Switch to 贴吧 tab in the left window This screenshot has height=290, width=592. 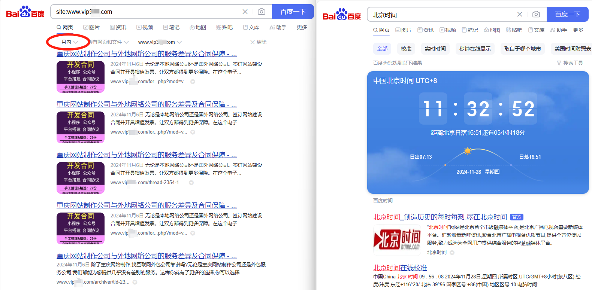[x=224, y=27]
